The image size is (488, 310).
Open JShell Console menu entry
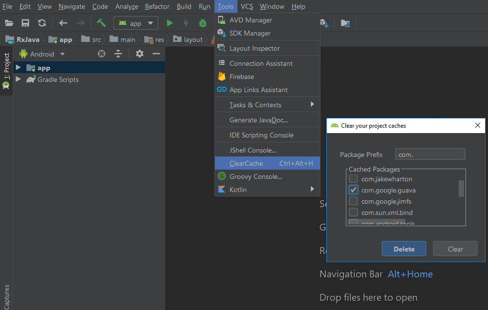(267, 150)
